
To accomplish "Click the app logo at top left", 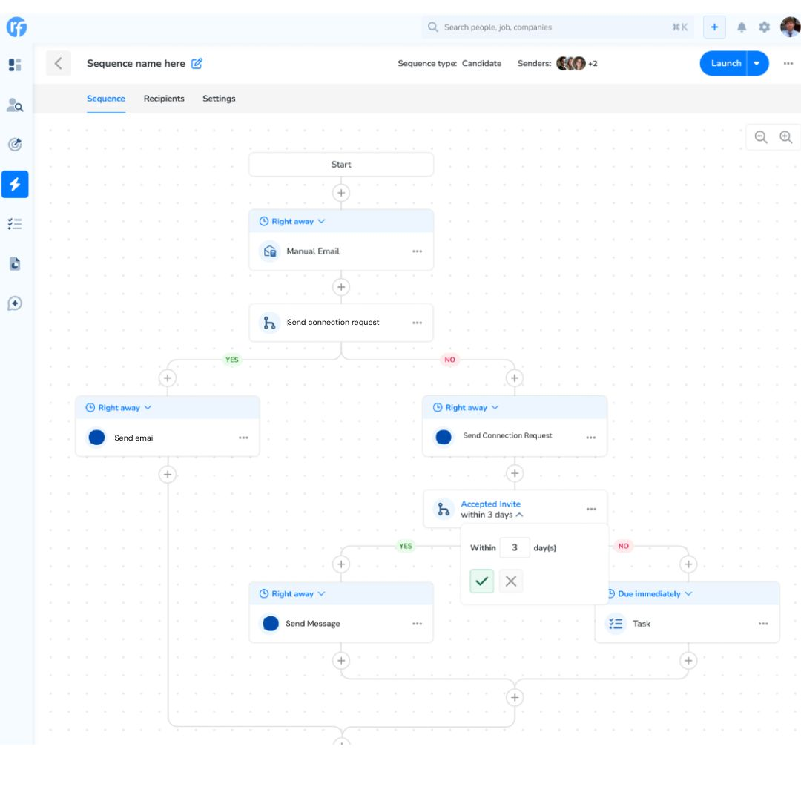I will pyautogui.click(x=16, y=27).
